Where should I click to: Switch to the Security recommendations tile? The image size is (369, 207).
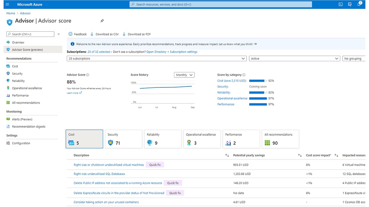point(123,139)
